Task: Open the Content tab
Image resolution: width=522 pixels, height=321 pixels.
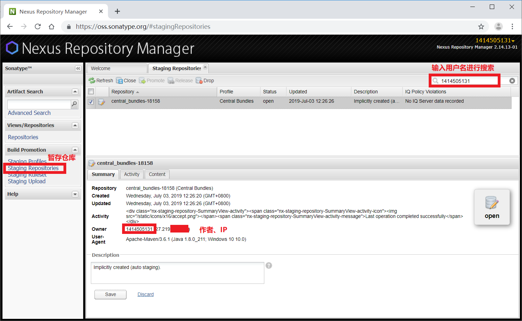Action: point(157,174)
